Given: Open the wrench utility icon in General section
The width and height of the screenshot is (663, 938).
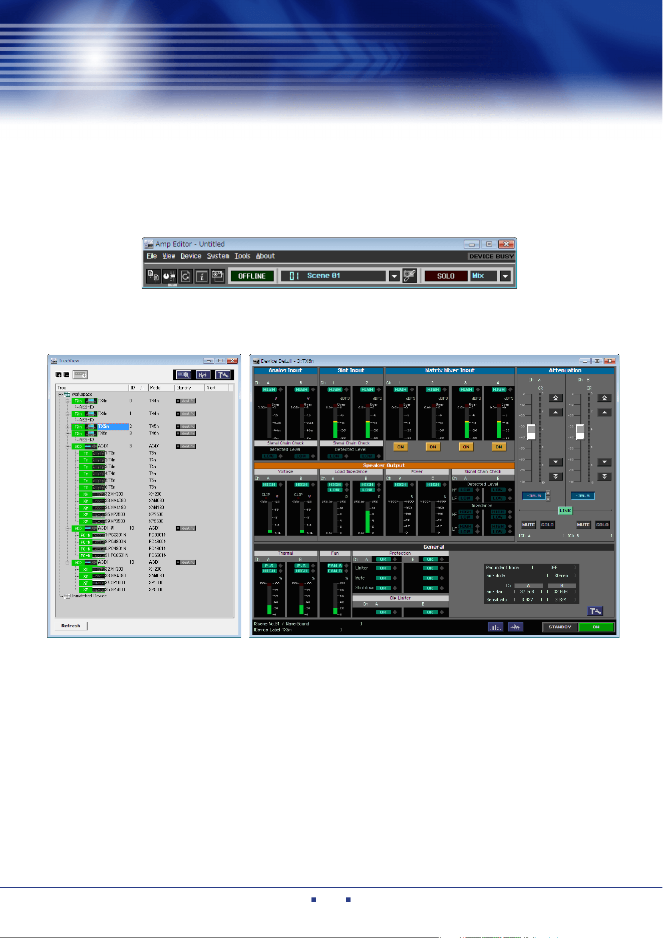Looking at the screenshot, I should (595, 611).
